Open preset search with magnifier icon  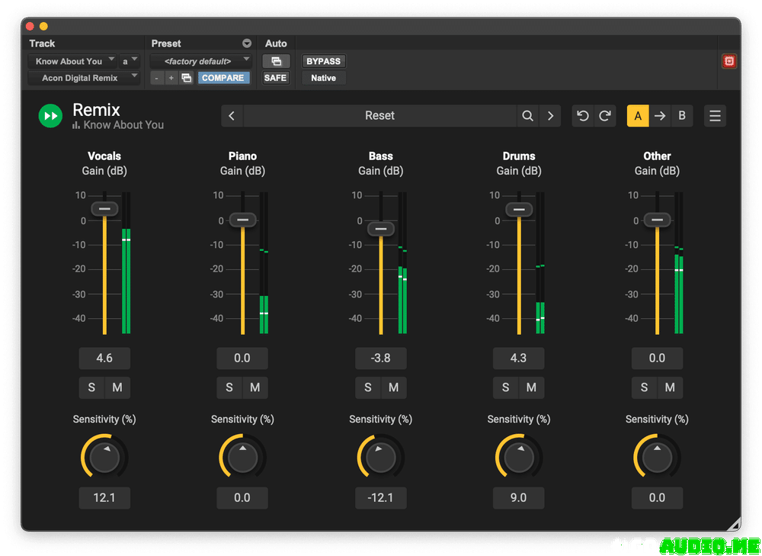527,116
